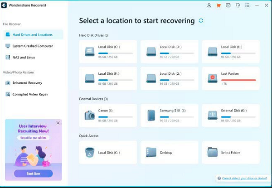The width and height of the screenshot is (272, 188).
Task: Select the Lost Partition label
Action: click(x=230, y=73)
